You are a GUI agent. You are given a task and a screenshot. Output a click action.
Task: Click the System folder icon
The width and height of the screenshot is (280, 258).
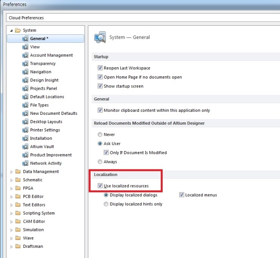click(x=18, y=30)
